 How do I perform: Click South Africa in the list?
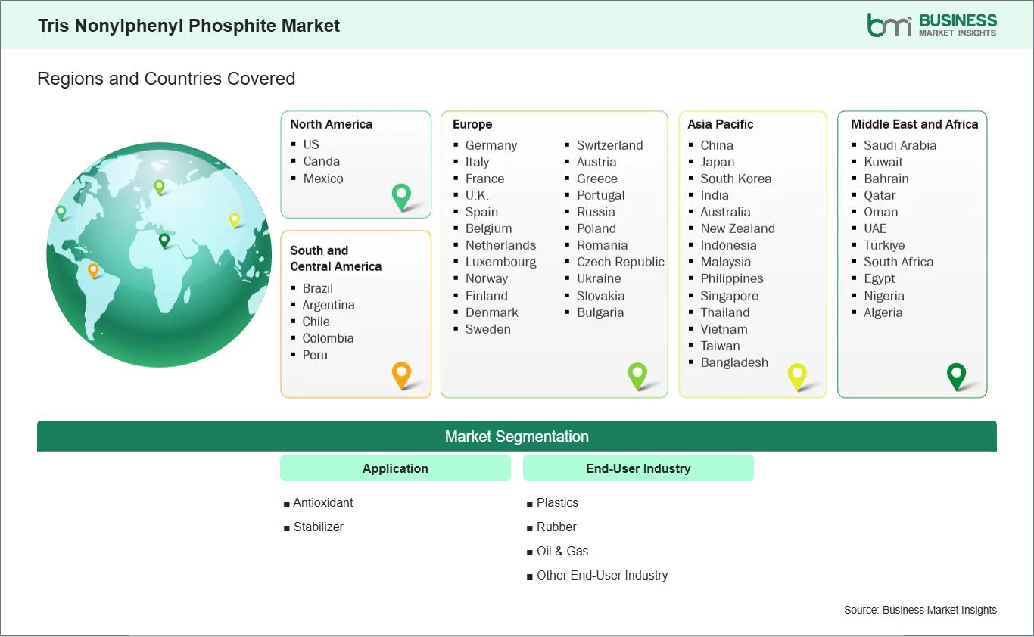[899, 262]
